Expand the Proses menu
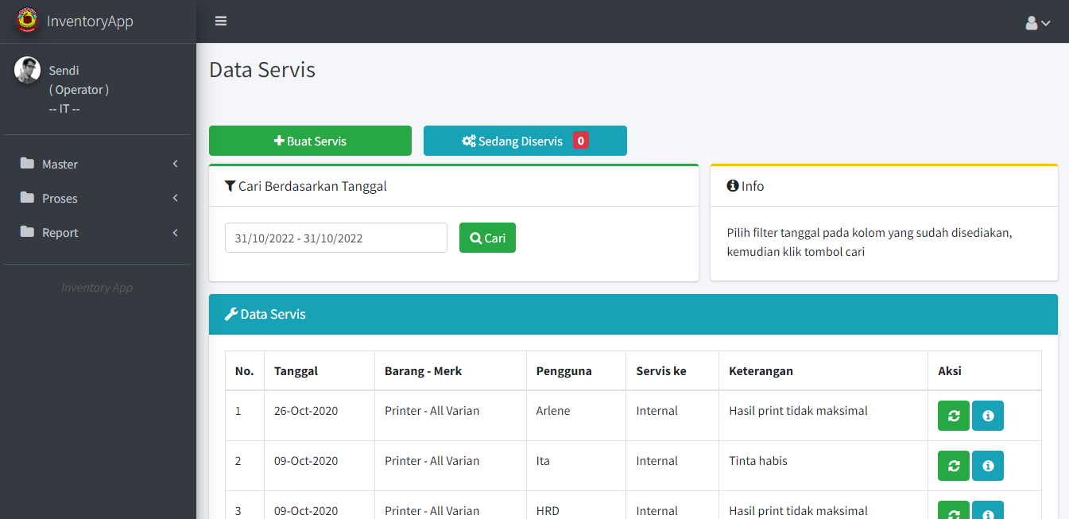Viewport: 1069px width, 519px height. (x=98, y=199)
